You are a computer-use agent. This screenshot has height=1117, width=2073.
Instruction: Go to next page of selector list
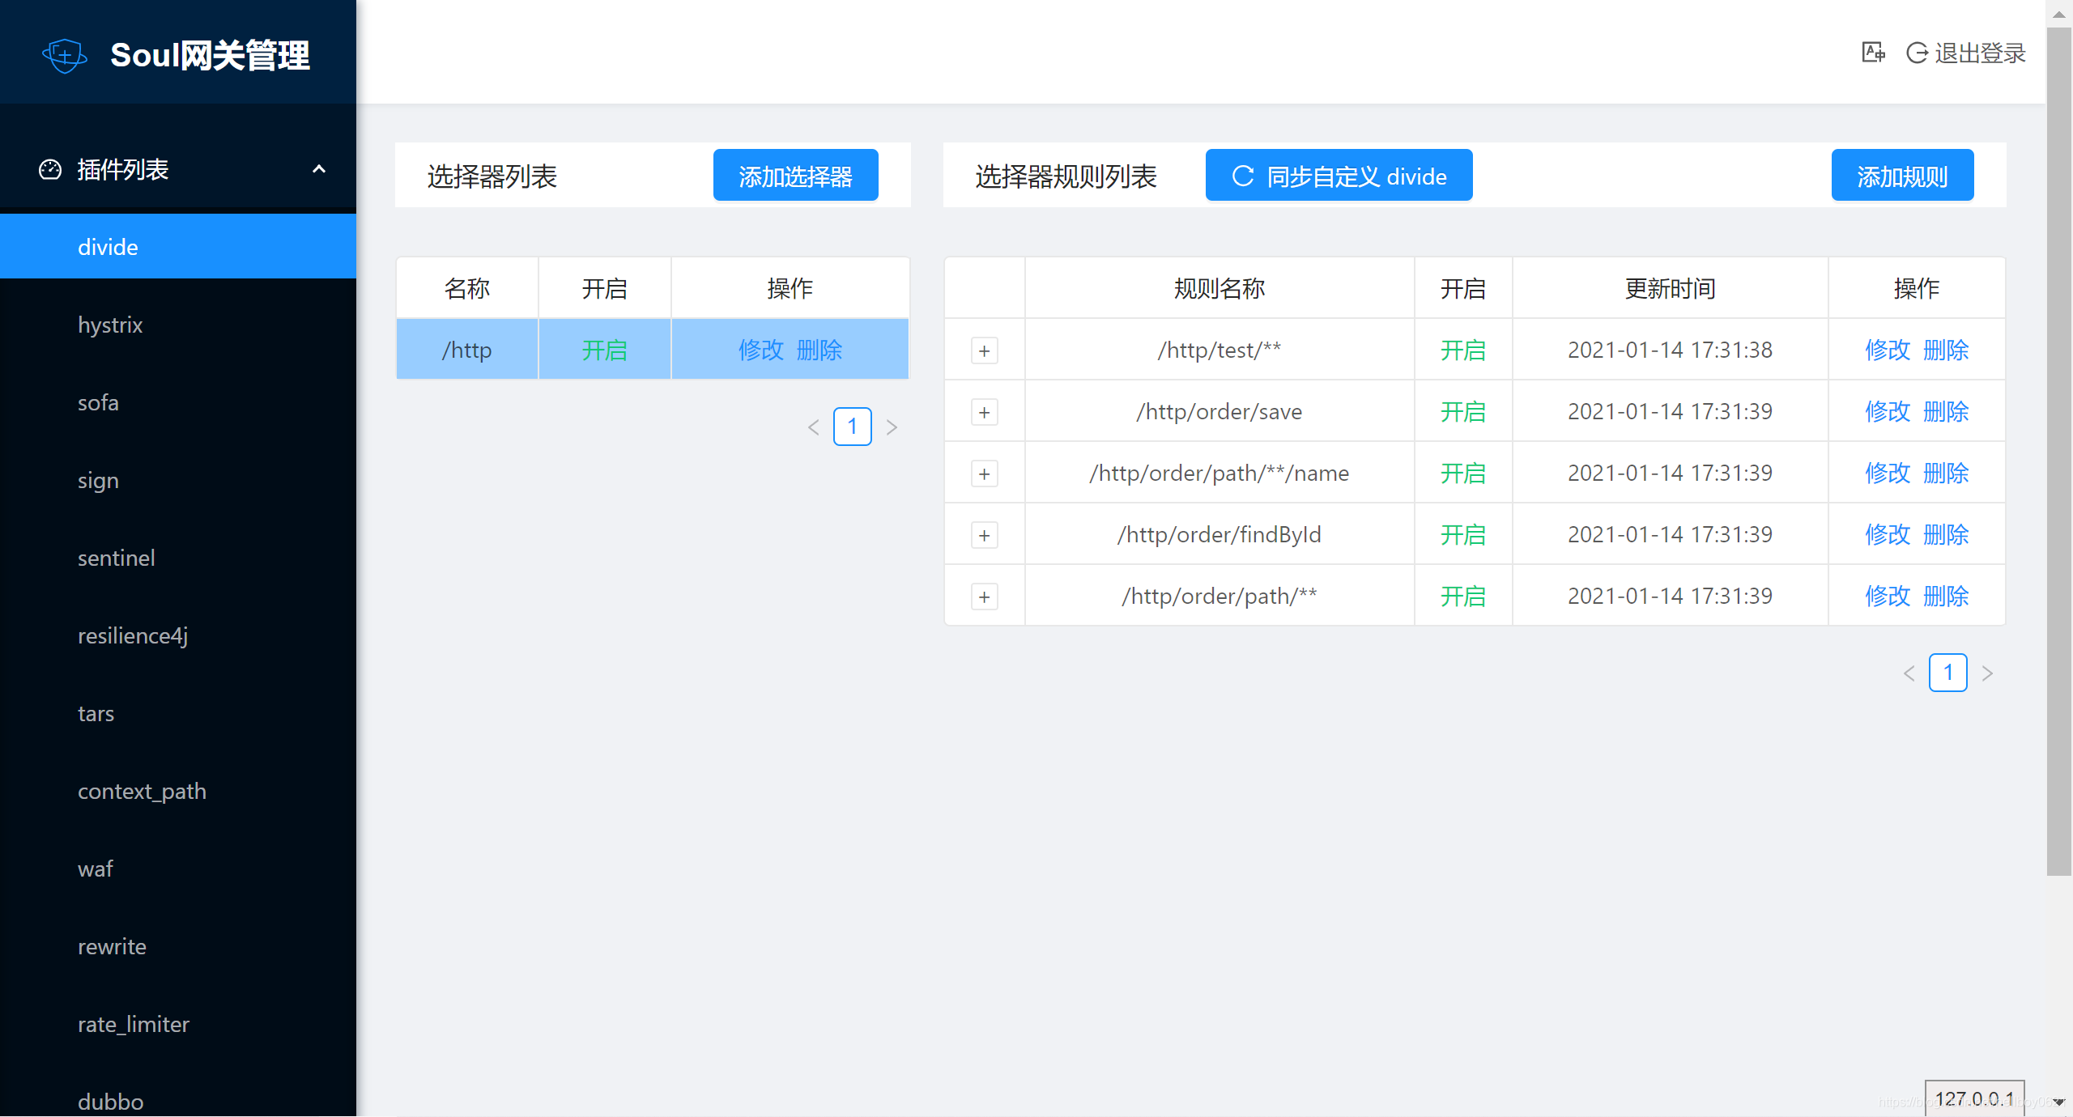[x=892, y=427]
